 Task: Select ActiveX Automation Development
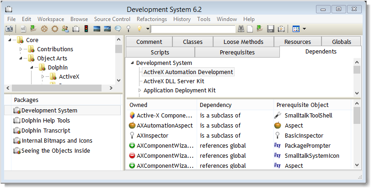click(188, 72)
